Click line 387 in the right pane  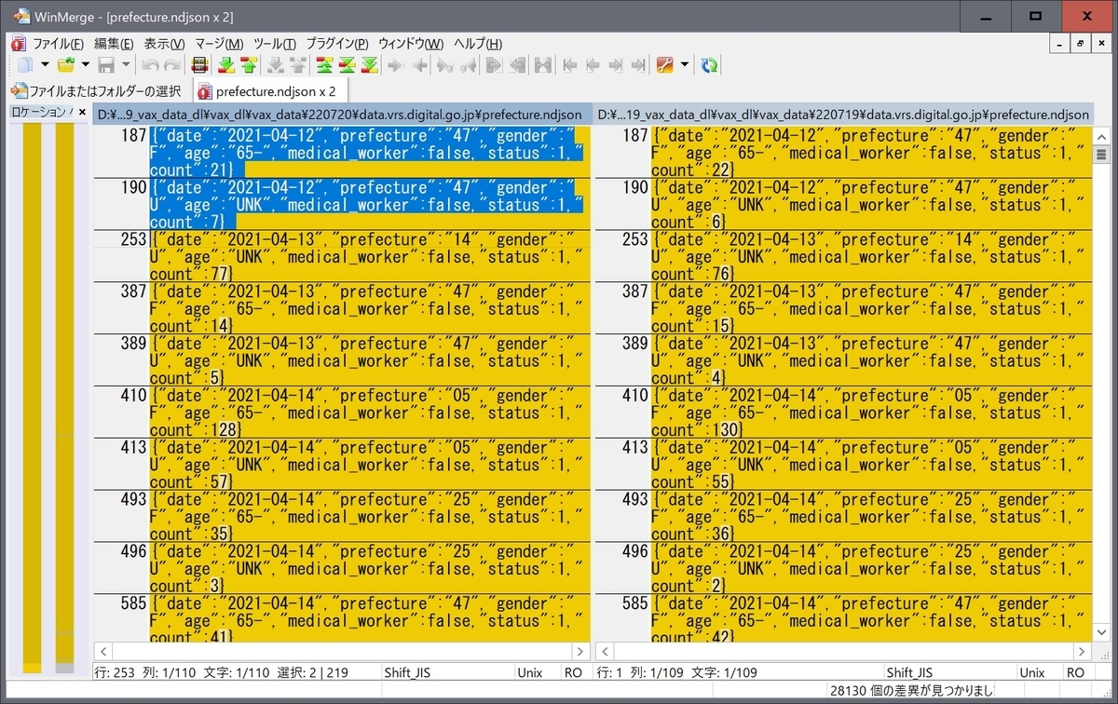(872, 309)
